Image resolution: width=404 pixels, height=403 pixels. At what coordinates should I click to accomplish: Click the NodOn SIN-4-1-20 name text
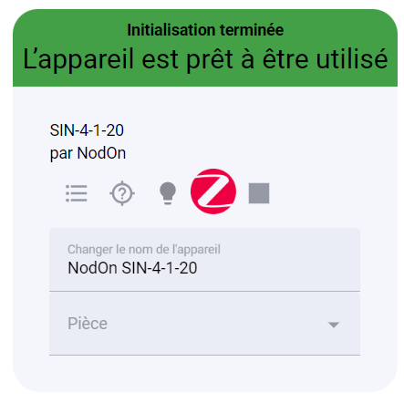(x=132, y=268)
